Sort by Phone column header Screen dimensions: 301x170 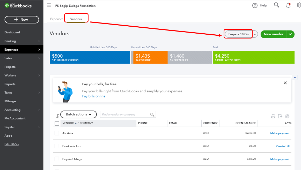click(143, 123)
